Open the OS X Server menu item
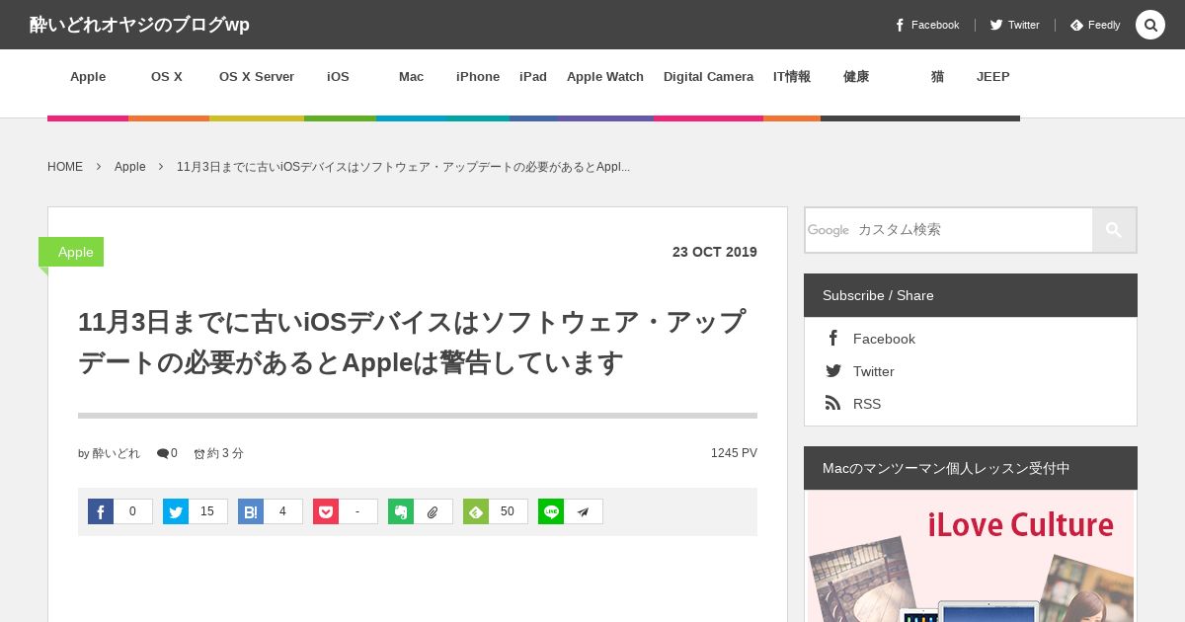 pyautogui.click(x=257, y=77)
